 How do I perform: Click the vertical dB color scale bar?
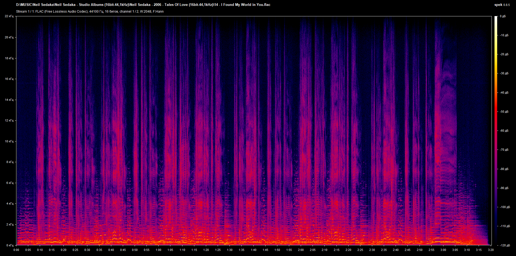(x=496, y=131)
